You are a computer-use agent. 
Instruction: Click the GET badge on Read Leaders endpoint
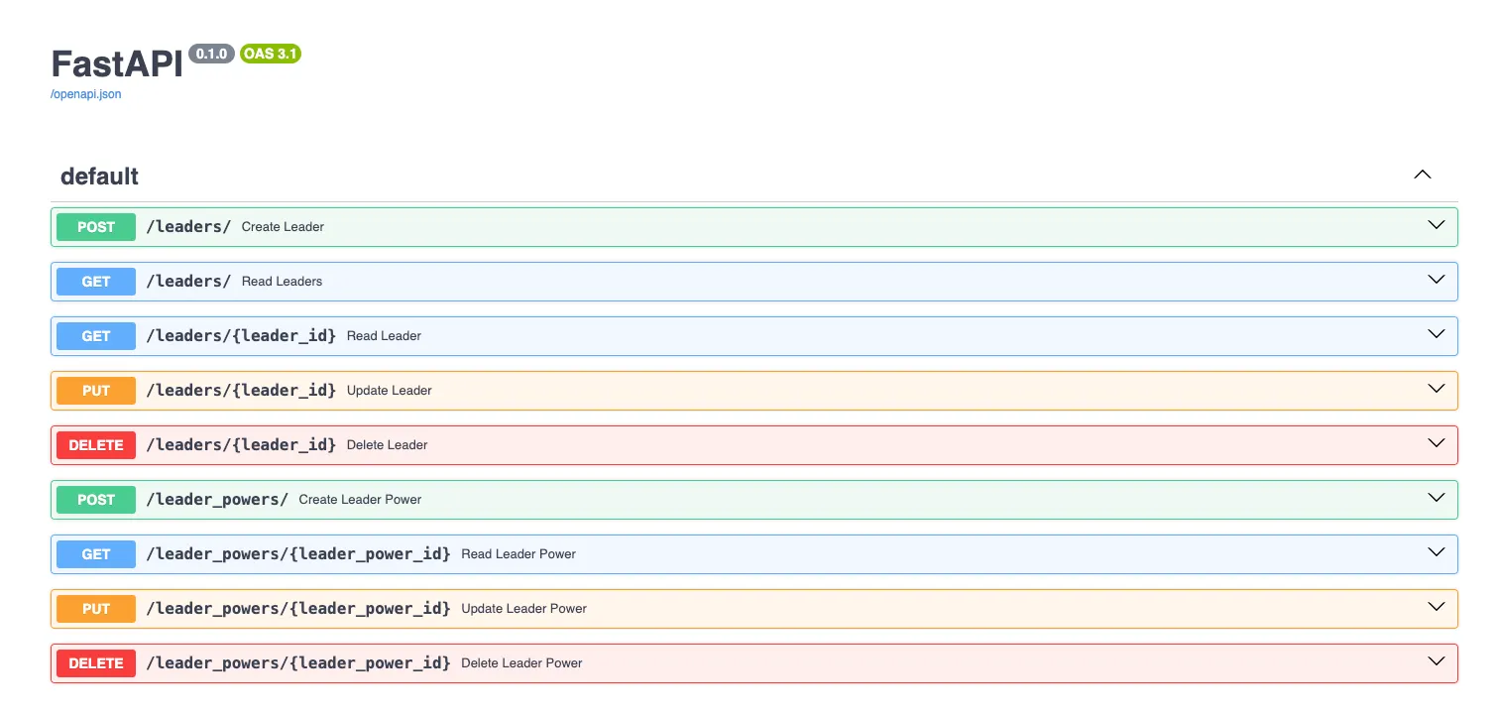point(95,282)
